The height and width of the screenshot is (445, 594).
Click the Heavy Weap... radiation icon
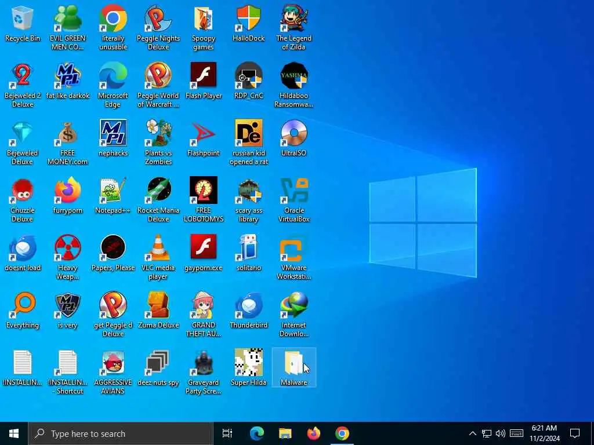[68, 258]
